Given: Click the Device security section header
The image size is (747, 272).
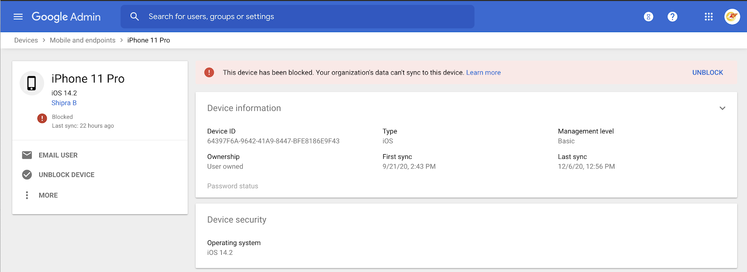Looking at the screenshot, I should (x=237, y=220).
